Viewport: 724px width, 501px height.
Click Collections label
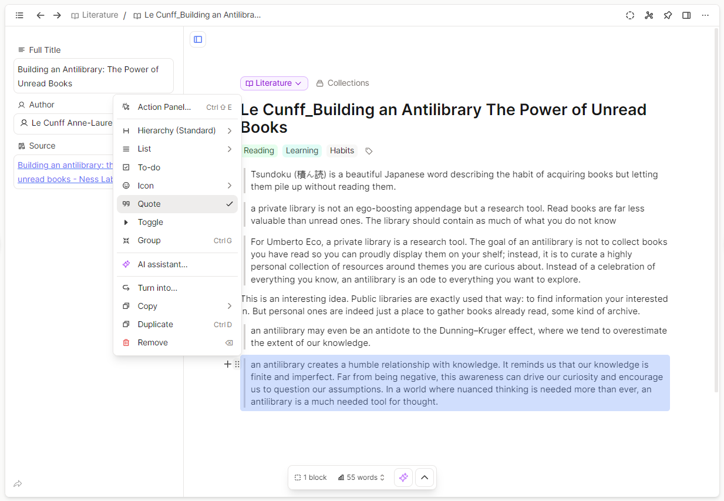coord(342,83)
